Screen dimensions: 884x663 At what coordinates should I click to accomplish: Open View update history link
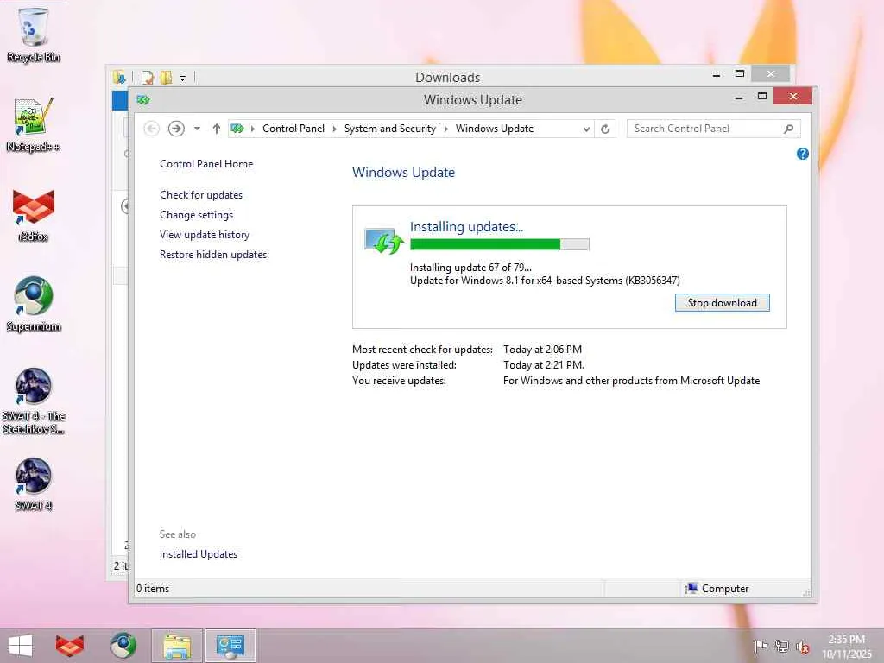point(205,235)
